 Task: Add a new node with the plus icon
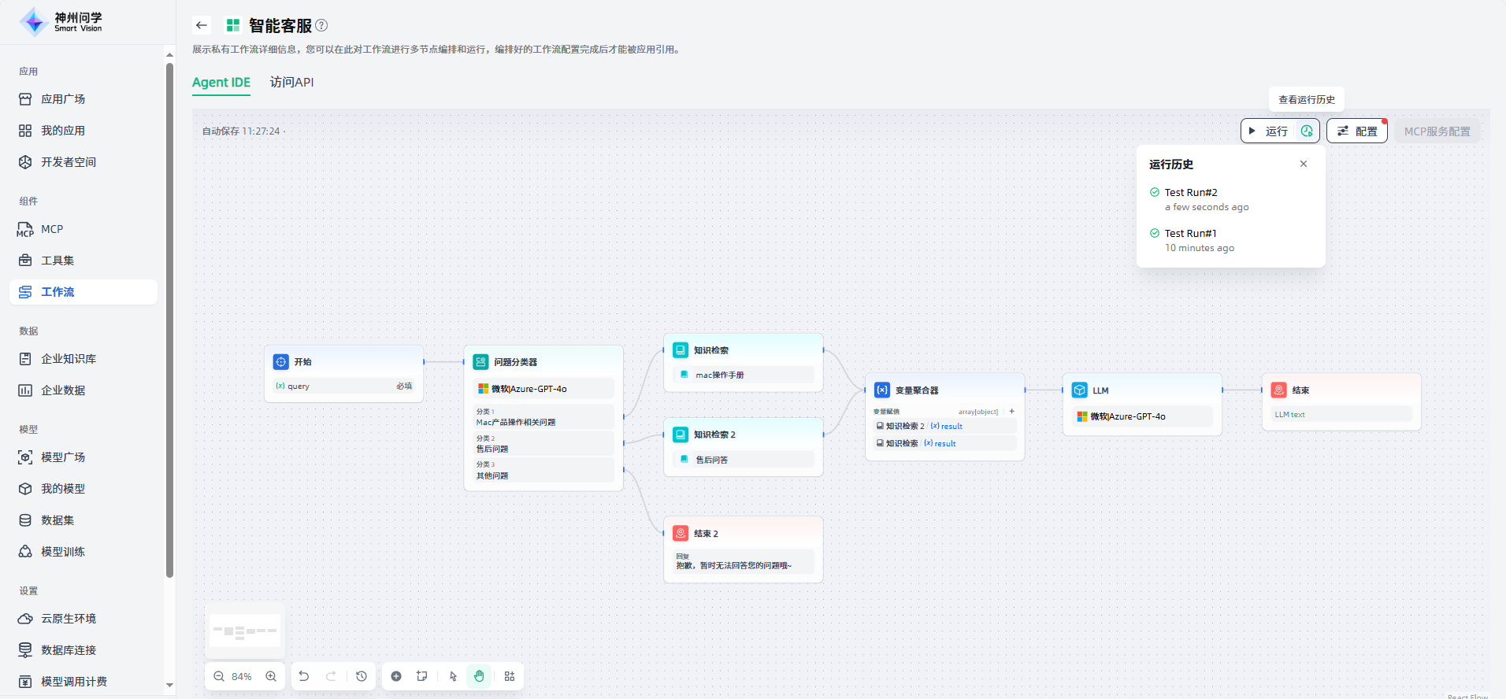point(396,676)
